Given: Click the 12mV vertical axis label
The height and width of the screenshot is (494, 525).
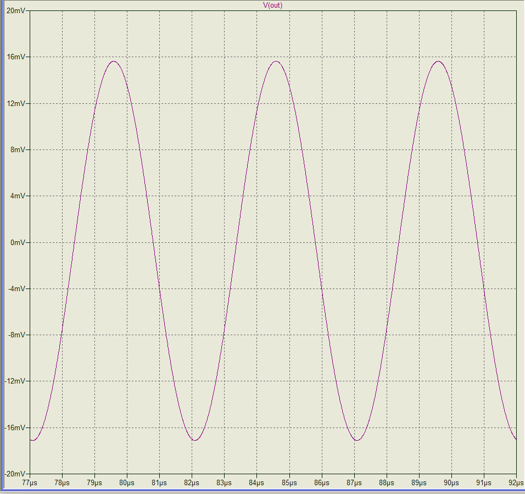Looking at the screenshot, I should [x=16, y=103].
